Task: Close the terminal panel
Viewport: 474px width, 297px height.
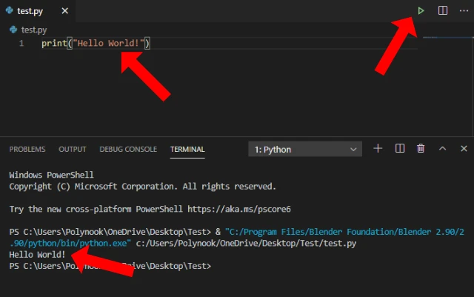Action: pyautogui.click(x=464, y=148)
